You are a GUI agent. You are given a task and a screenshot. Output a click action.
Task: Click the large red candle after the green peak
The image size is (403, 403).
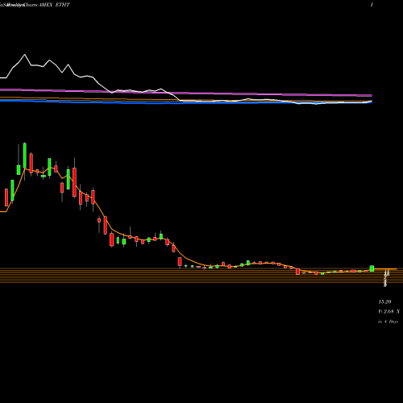click(x=31, y=163)
